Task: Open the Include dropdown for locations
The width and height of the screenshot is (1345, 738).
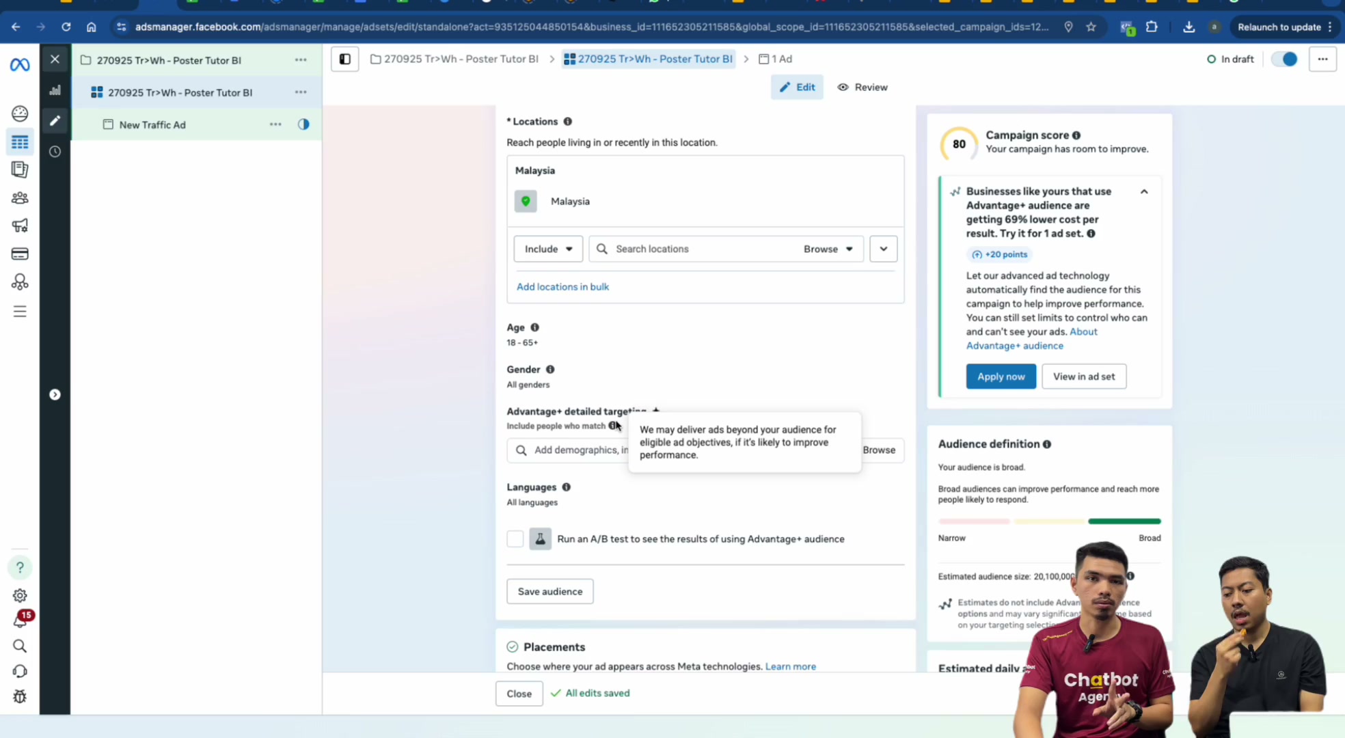Action: point(548,249)
